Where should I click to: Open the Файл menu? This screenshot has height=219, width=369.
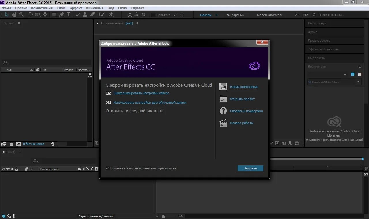[x=6, y=8]
